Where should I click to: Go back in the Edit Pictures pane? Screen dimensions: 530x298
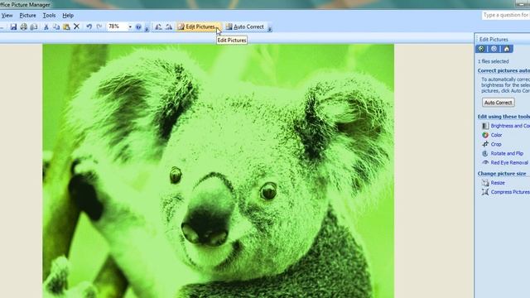coord(481,49)
